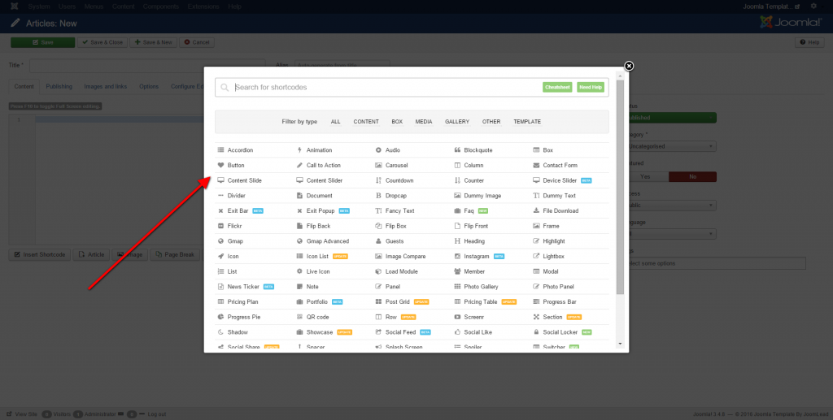
Task: Filter shortcodes by TEMPLATE
Action: coord(527,121)
